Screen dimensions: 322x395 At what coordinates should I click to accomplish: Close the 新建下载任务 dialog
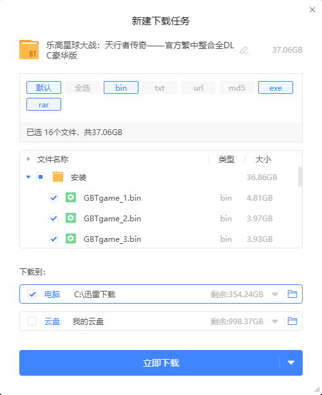312,10
